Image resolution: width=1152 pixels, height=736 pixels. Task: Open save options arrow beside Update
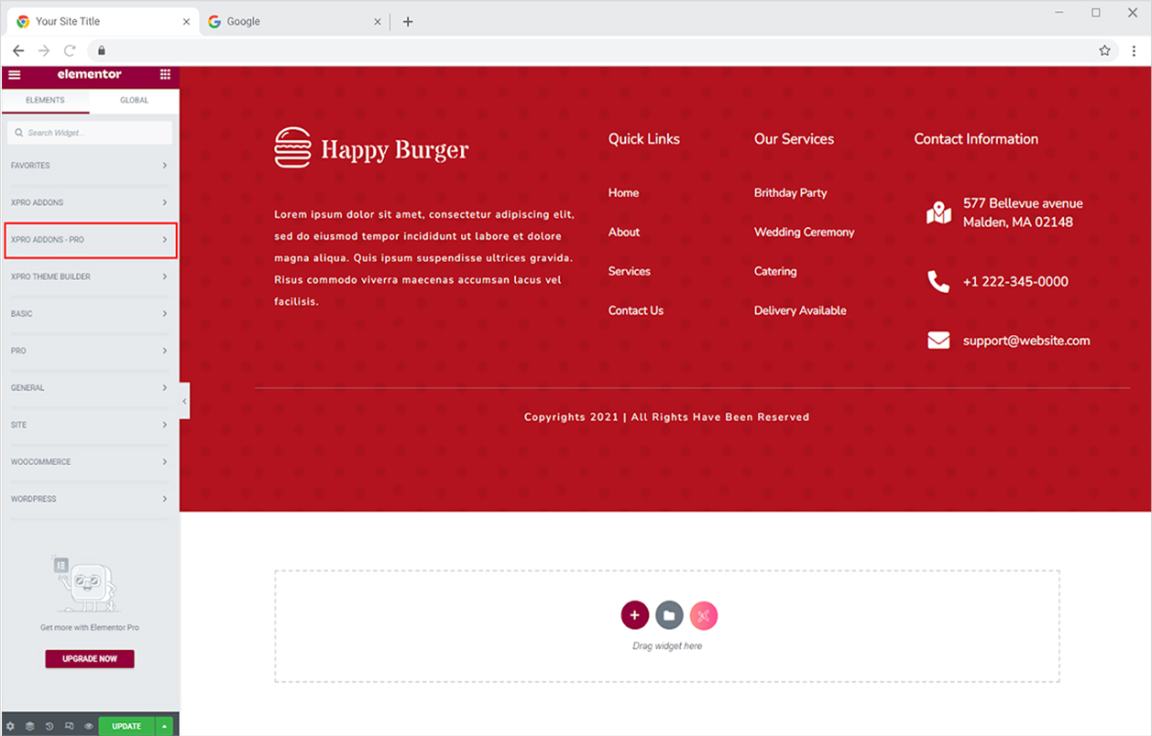click(x=164, y=726)
